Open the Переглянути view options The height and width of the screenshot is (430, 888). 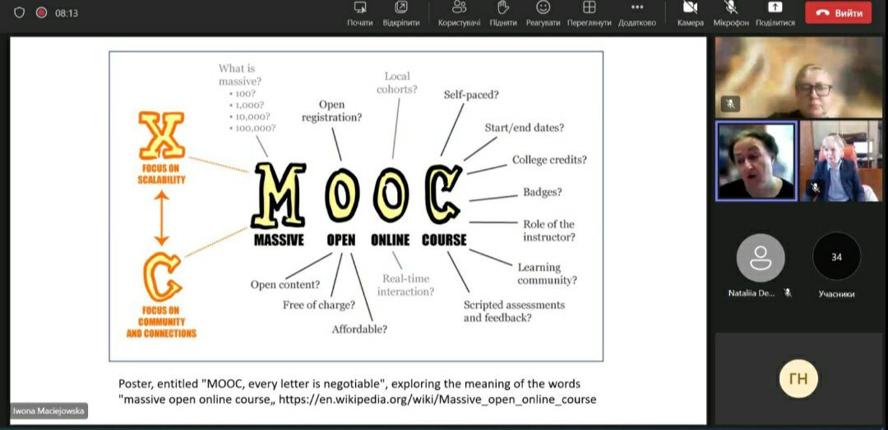click(589, 14)
